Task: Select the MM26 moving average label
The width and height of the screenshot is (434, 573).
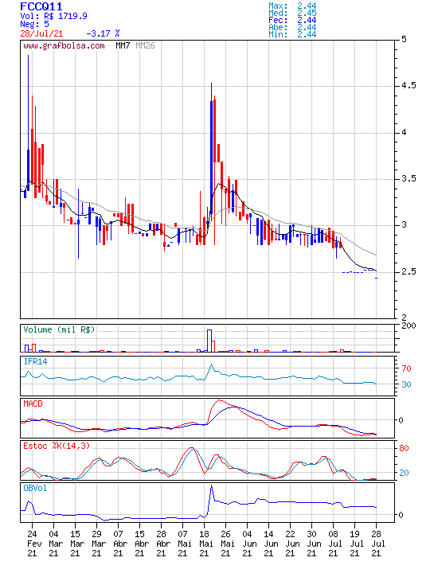Action: pos(145,45)
